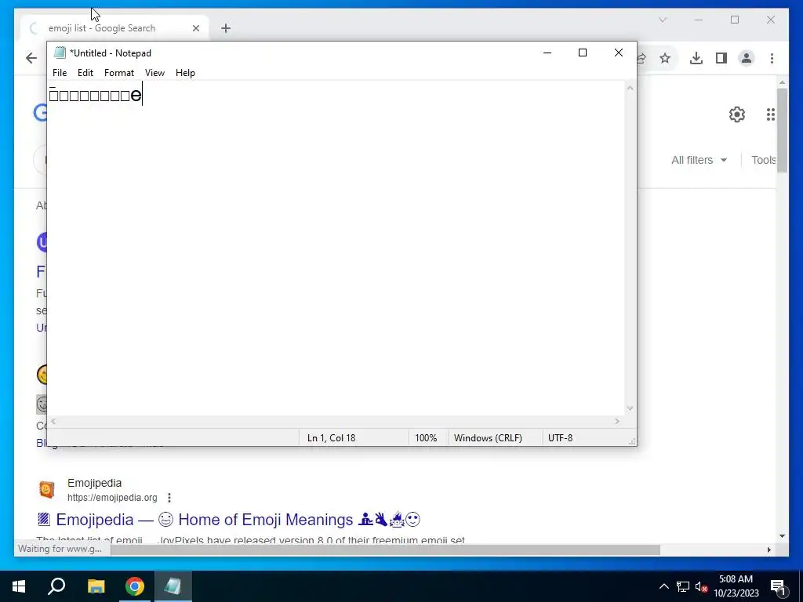Screen dimensions: 803x602
Task: Go back in Chrome browser
Action: coord(31,58)
